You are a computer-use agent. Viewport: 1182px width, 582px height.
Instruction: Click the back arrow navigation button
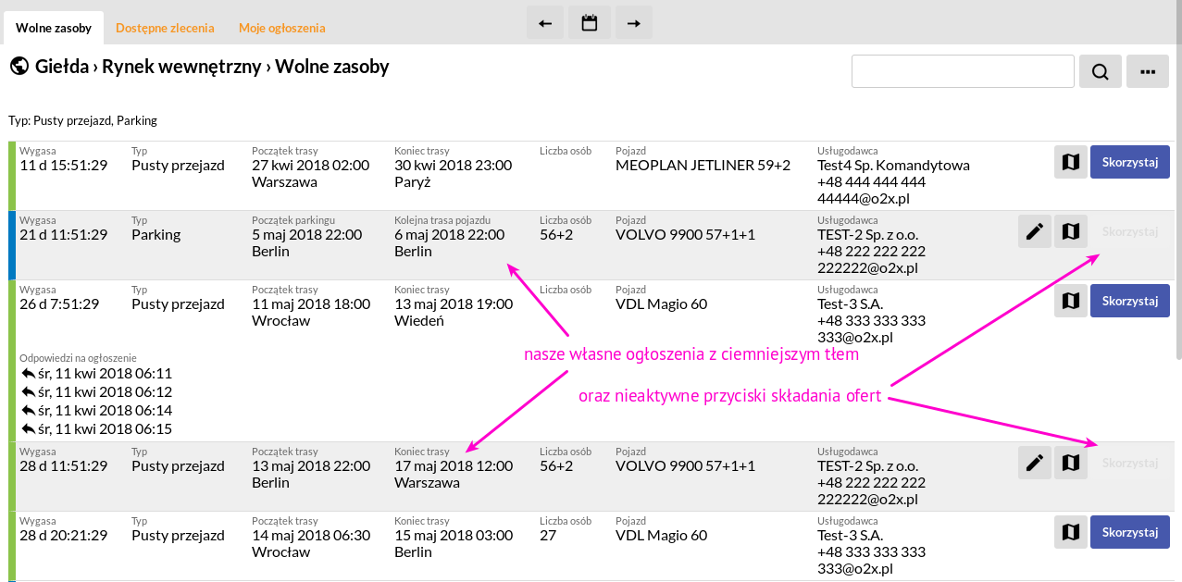coord(545,23)
